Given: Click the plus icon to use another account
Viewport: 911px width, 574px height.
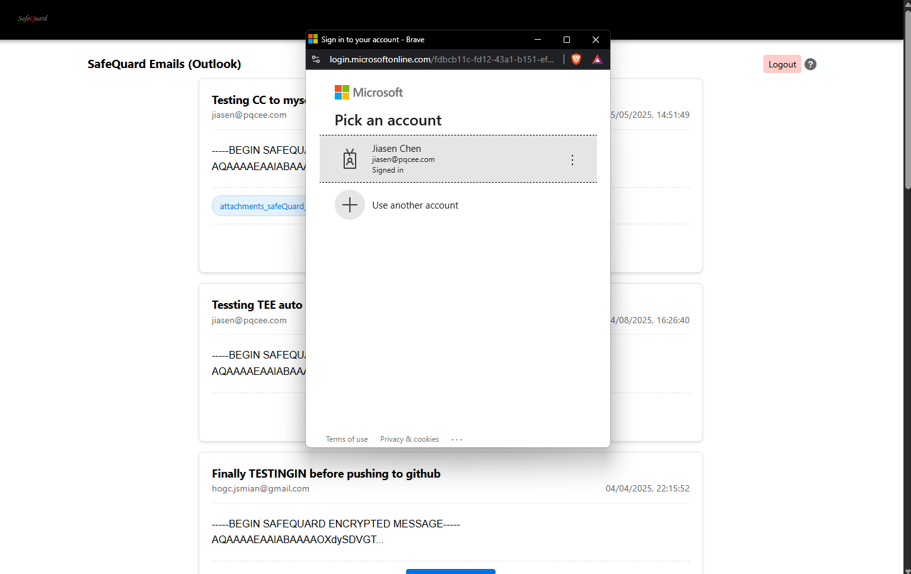Looking at the screenshot, I should pyautogui.click(x=350, y=205).
